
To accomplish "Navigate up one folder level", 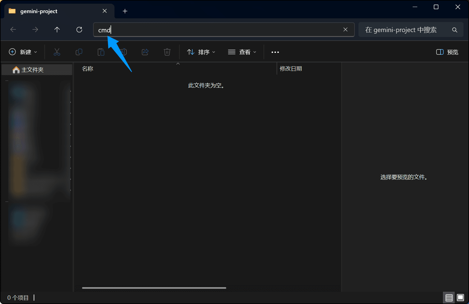I will tap(57, 30).
